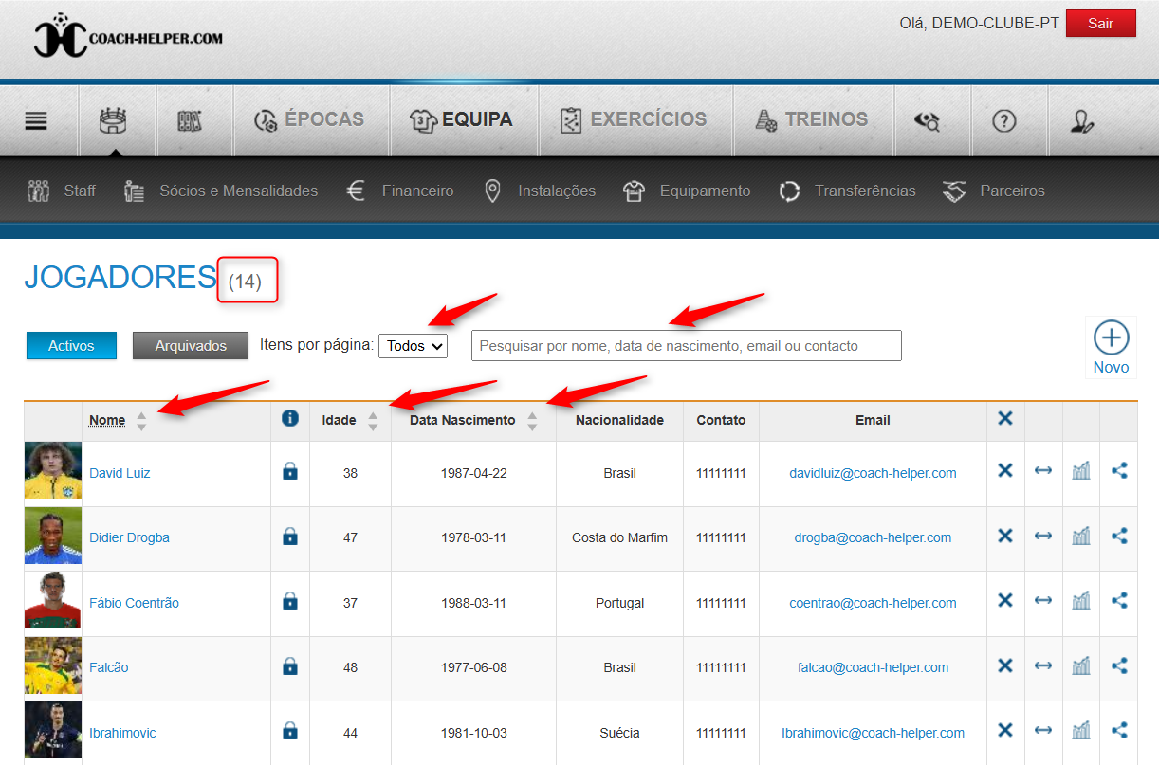The width and height of the screenshot is (1159, 765).
Task: Toggle lock icon for Ibrahimovic
Action: pos(290,732)
